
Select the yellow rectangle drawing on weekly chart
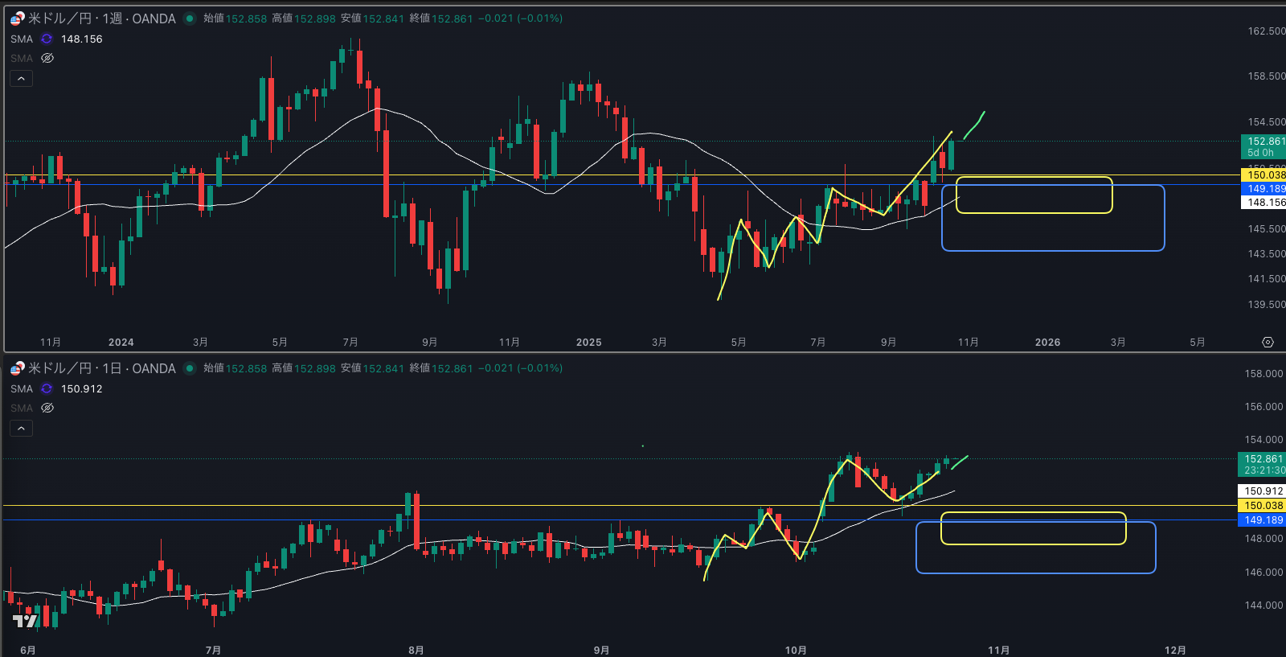coord(1034,178)
